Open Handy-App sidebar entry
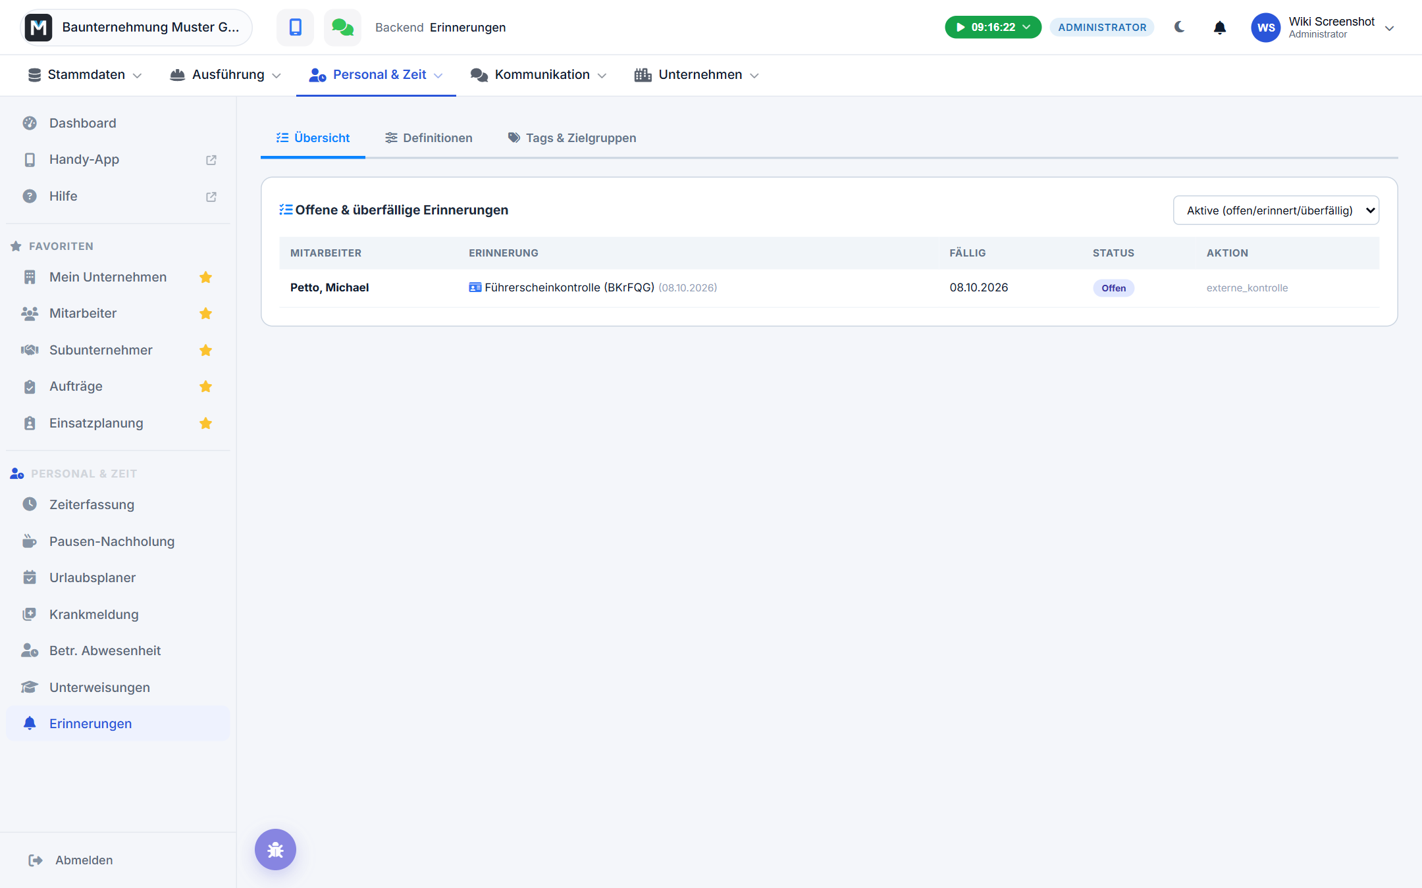The width and height of the screenshot is (1422, 888). [118, 160]
